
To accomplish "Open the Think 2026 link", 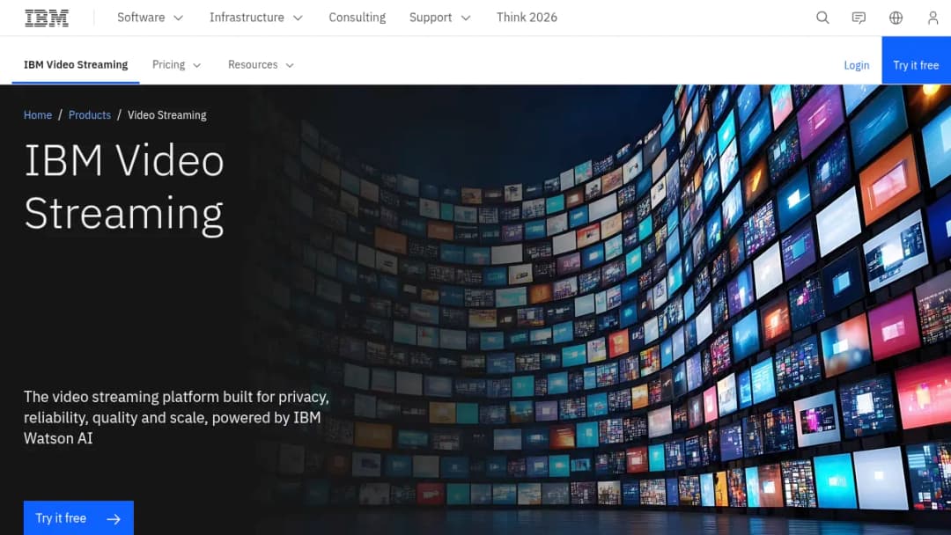I will pyautogui.click(x=527, y=18).
